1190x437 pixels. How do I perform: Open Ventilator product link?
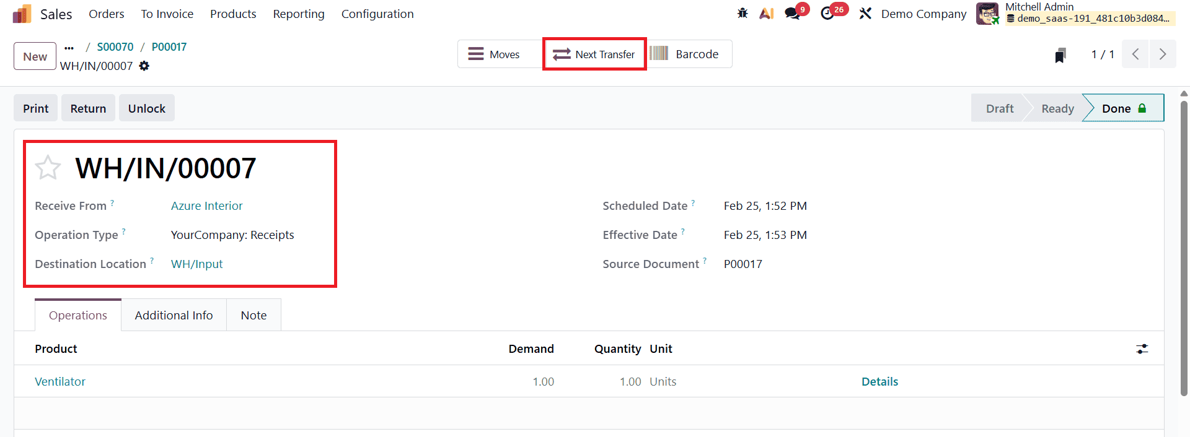pyautogui.click(x=60, y=381)
